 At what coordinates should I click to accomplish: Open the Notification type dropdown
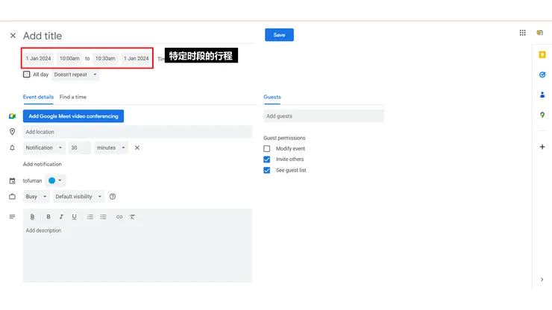[x=44, y=148]
